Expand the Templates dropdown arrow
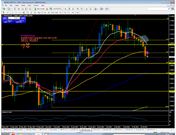This screenshot has width=176, height=135. coord(108,9)
